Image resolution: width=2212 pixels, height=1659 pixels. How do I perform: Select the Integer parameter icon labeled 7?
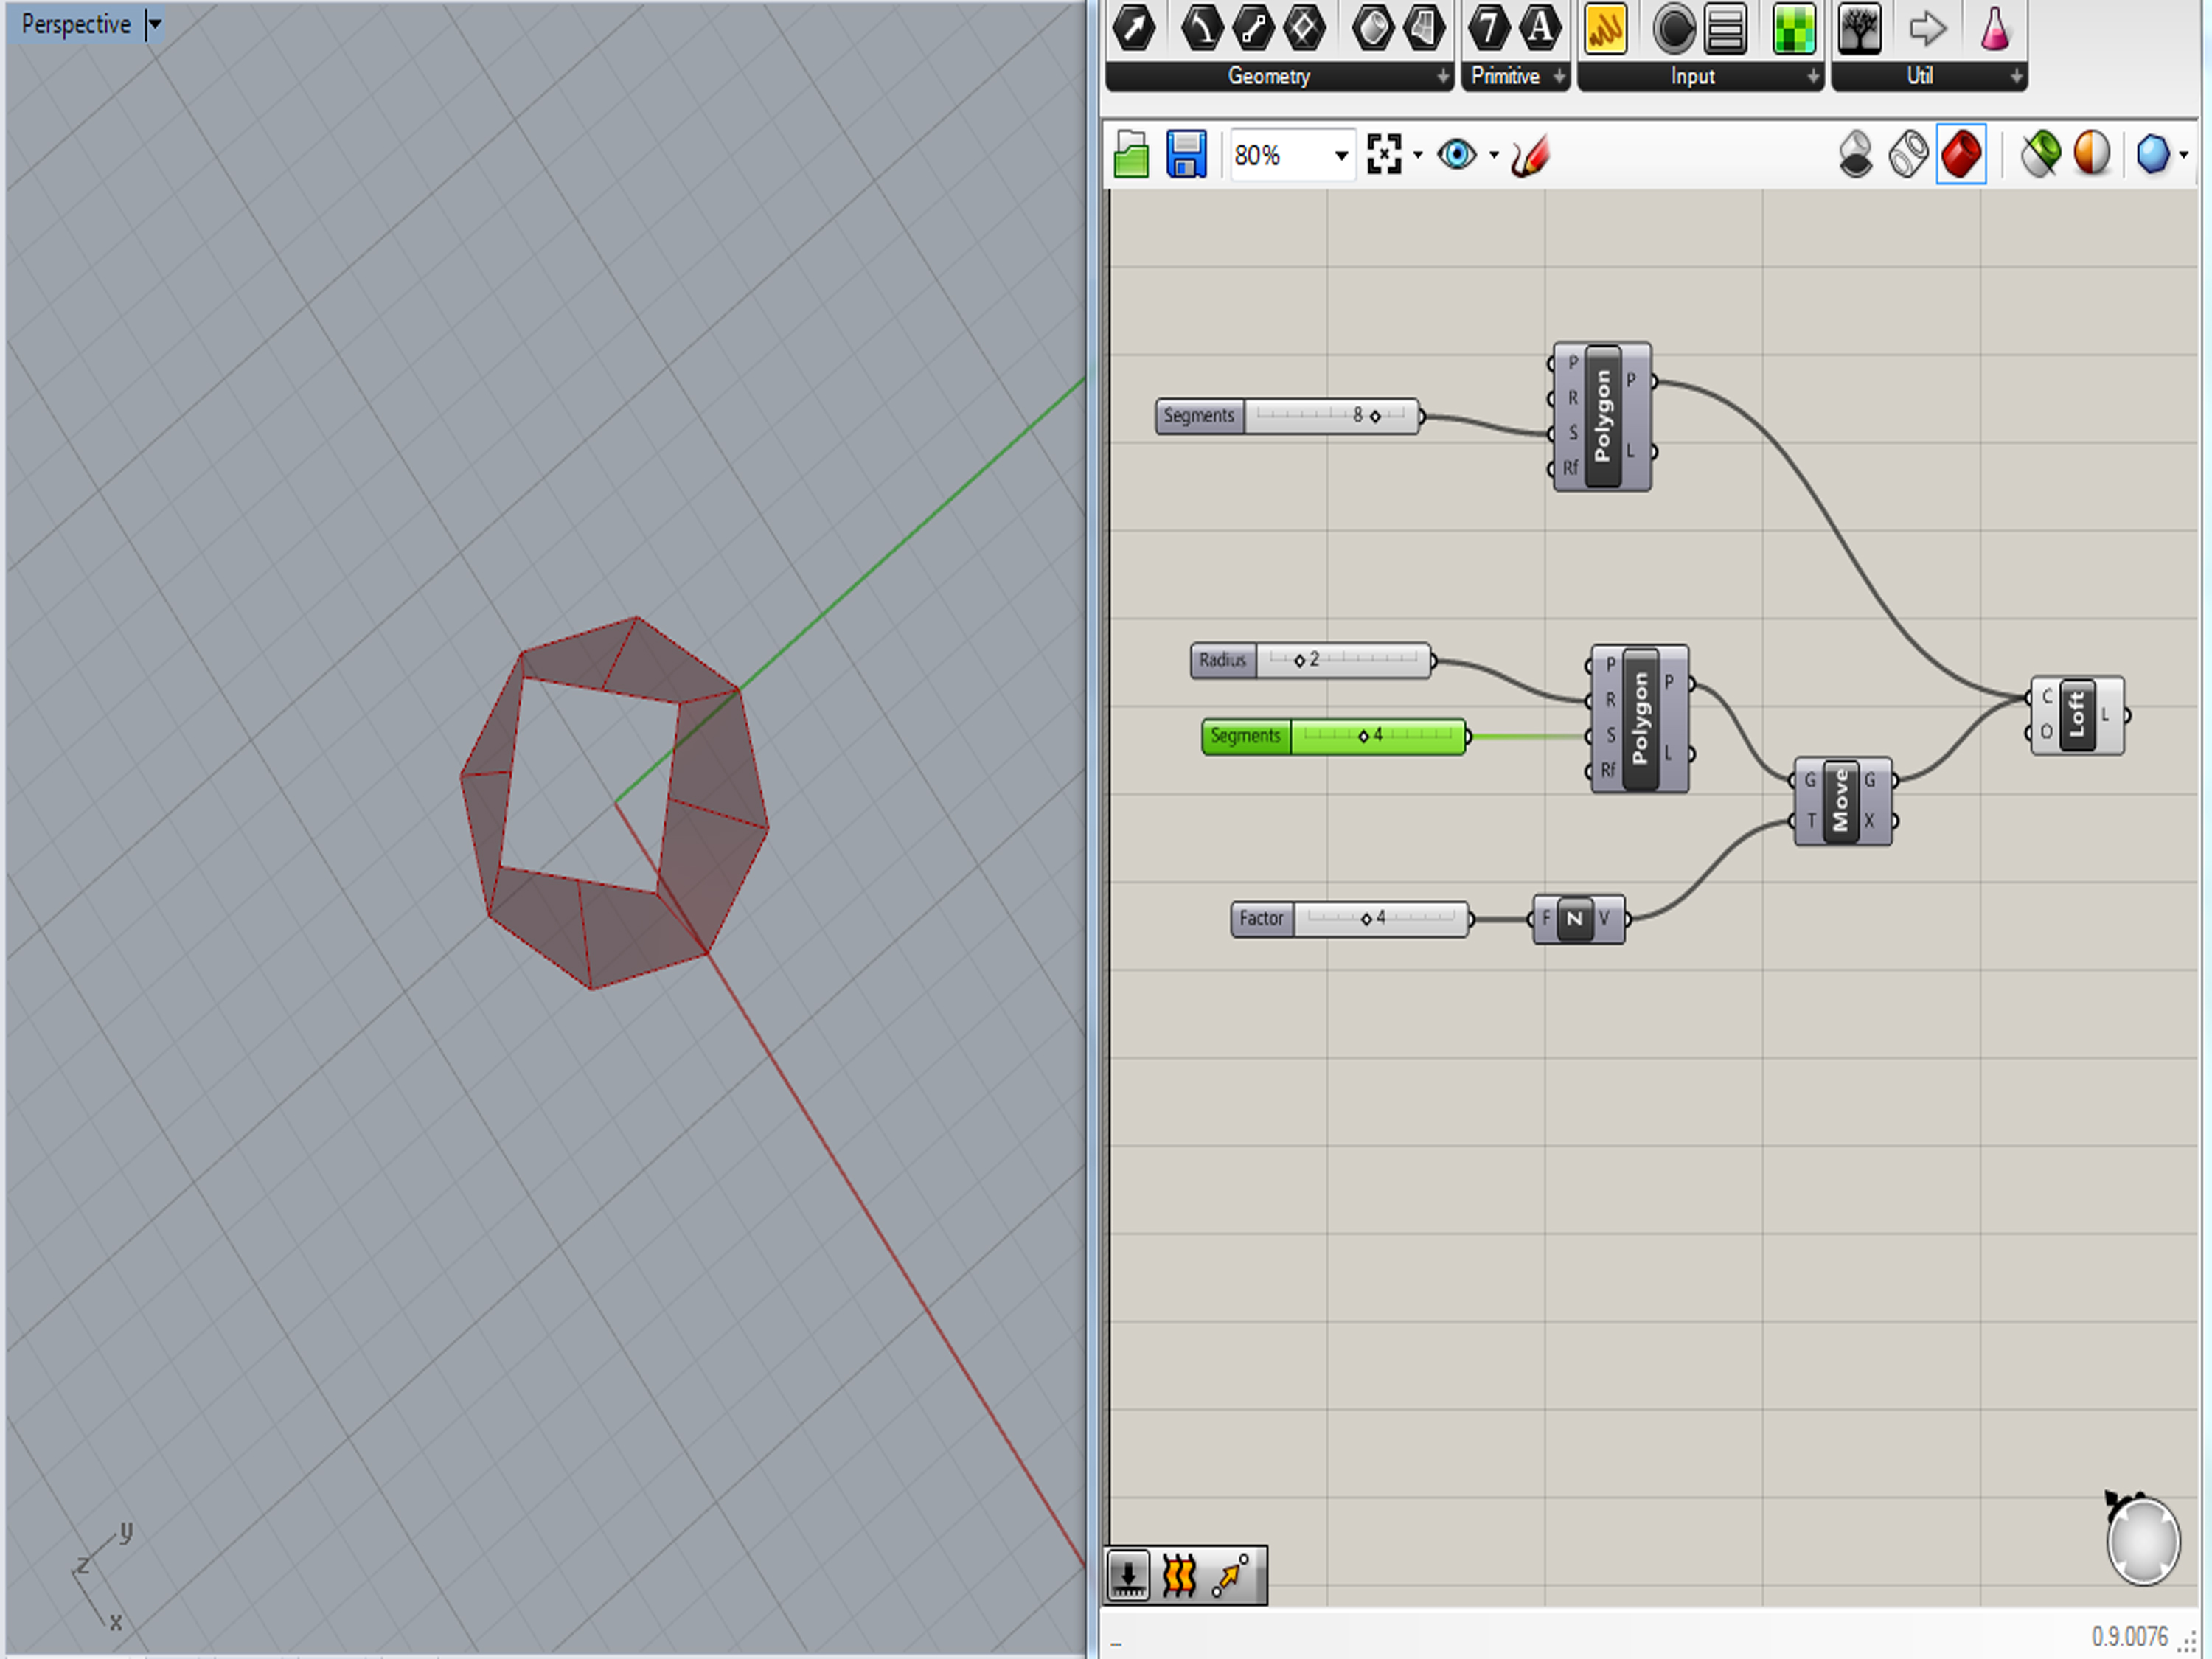pos(1489,28)
